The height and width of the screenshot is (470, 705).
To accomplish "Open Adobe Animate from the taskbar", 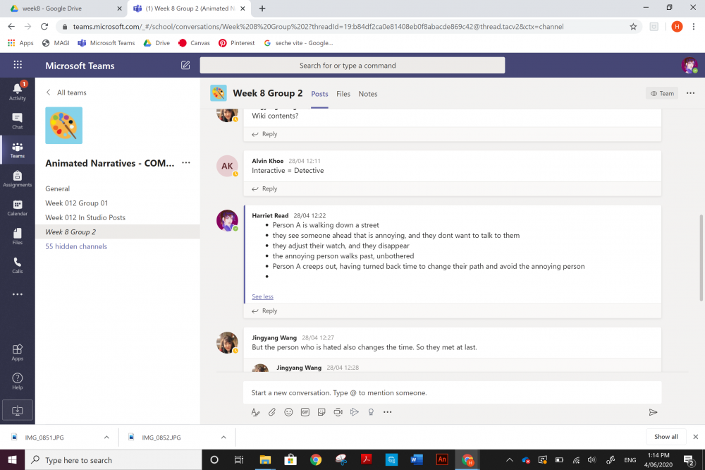I will pos(441,459).
